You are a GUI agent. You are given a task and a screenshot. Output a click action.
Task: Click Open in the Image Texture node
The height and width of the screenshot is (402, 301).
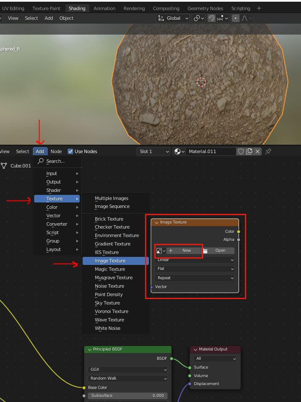point(220,251)
